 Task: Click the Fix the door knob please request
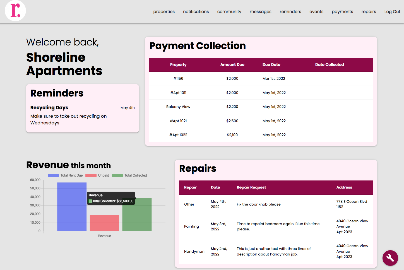(x=259, y=204)
